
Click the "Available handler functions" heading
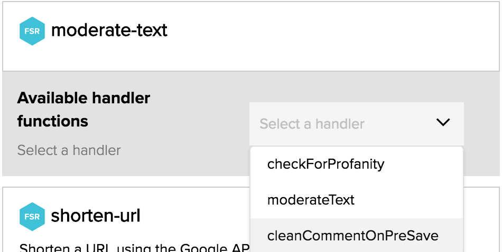point(83,98)
